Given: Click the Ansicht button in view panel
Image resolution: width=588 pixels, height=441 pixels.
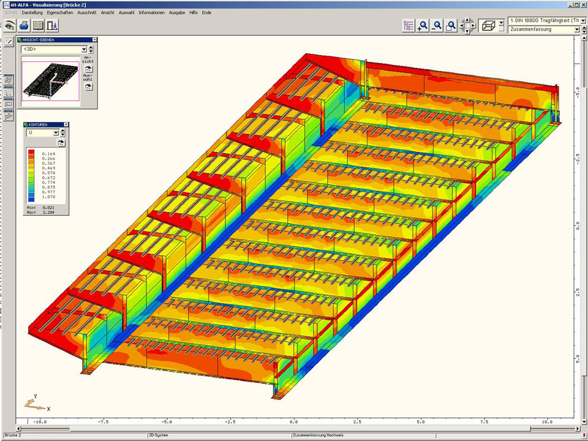Looking at the screenshot, I should [88, 68].
